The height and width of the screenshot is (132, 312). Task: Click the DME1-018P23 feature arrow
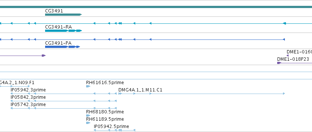click(x=279, y=63)
